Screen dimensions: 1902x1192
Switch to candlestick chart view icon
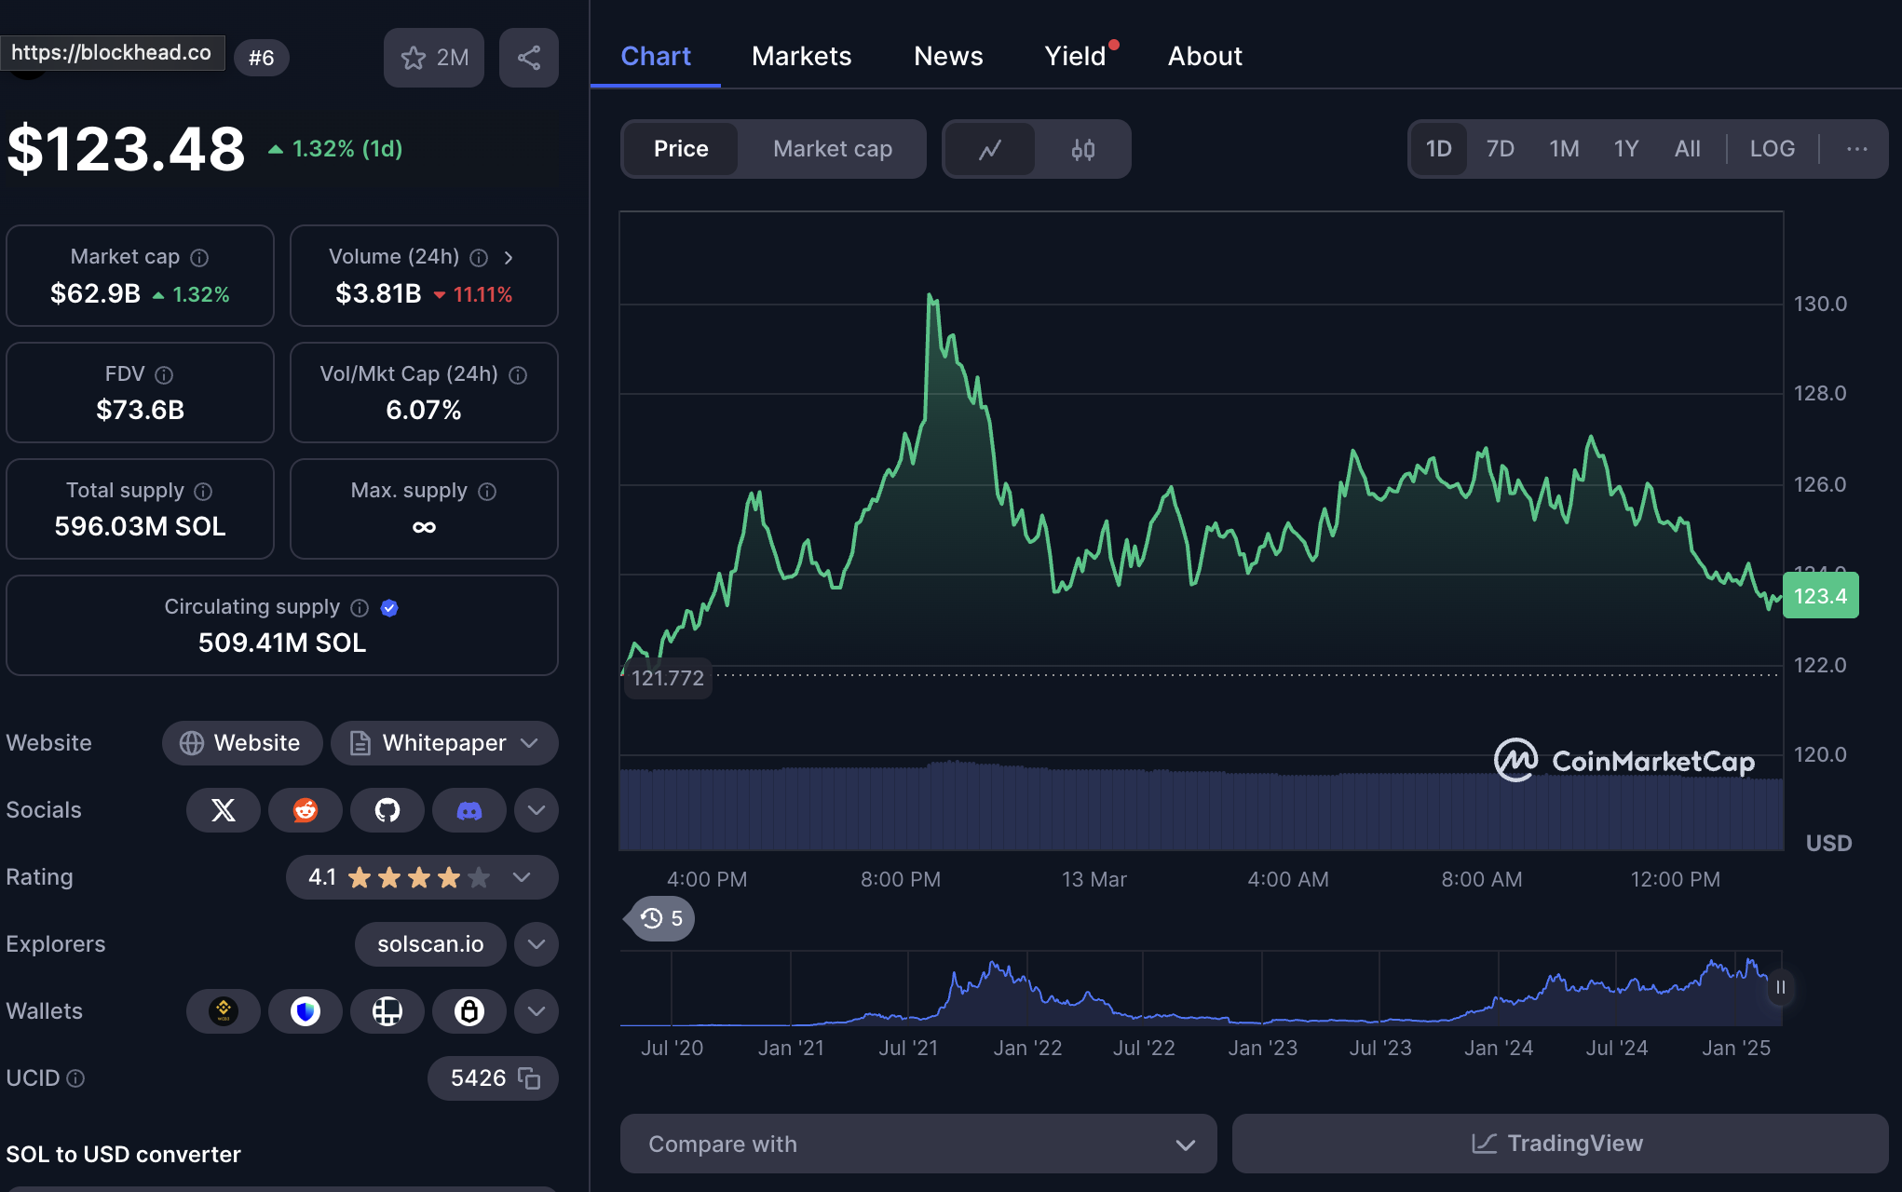click(1082, 149)
